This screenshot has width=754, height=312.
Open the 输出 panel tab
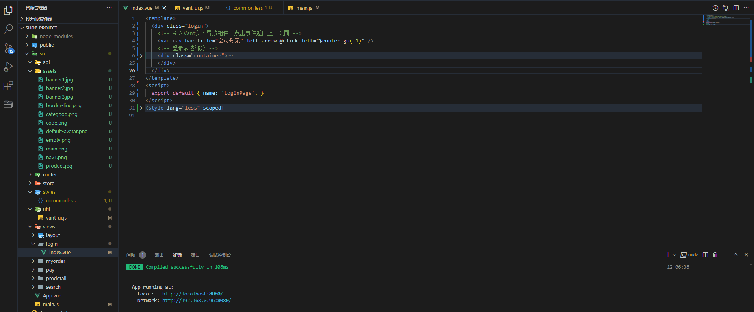159,255
